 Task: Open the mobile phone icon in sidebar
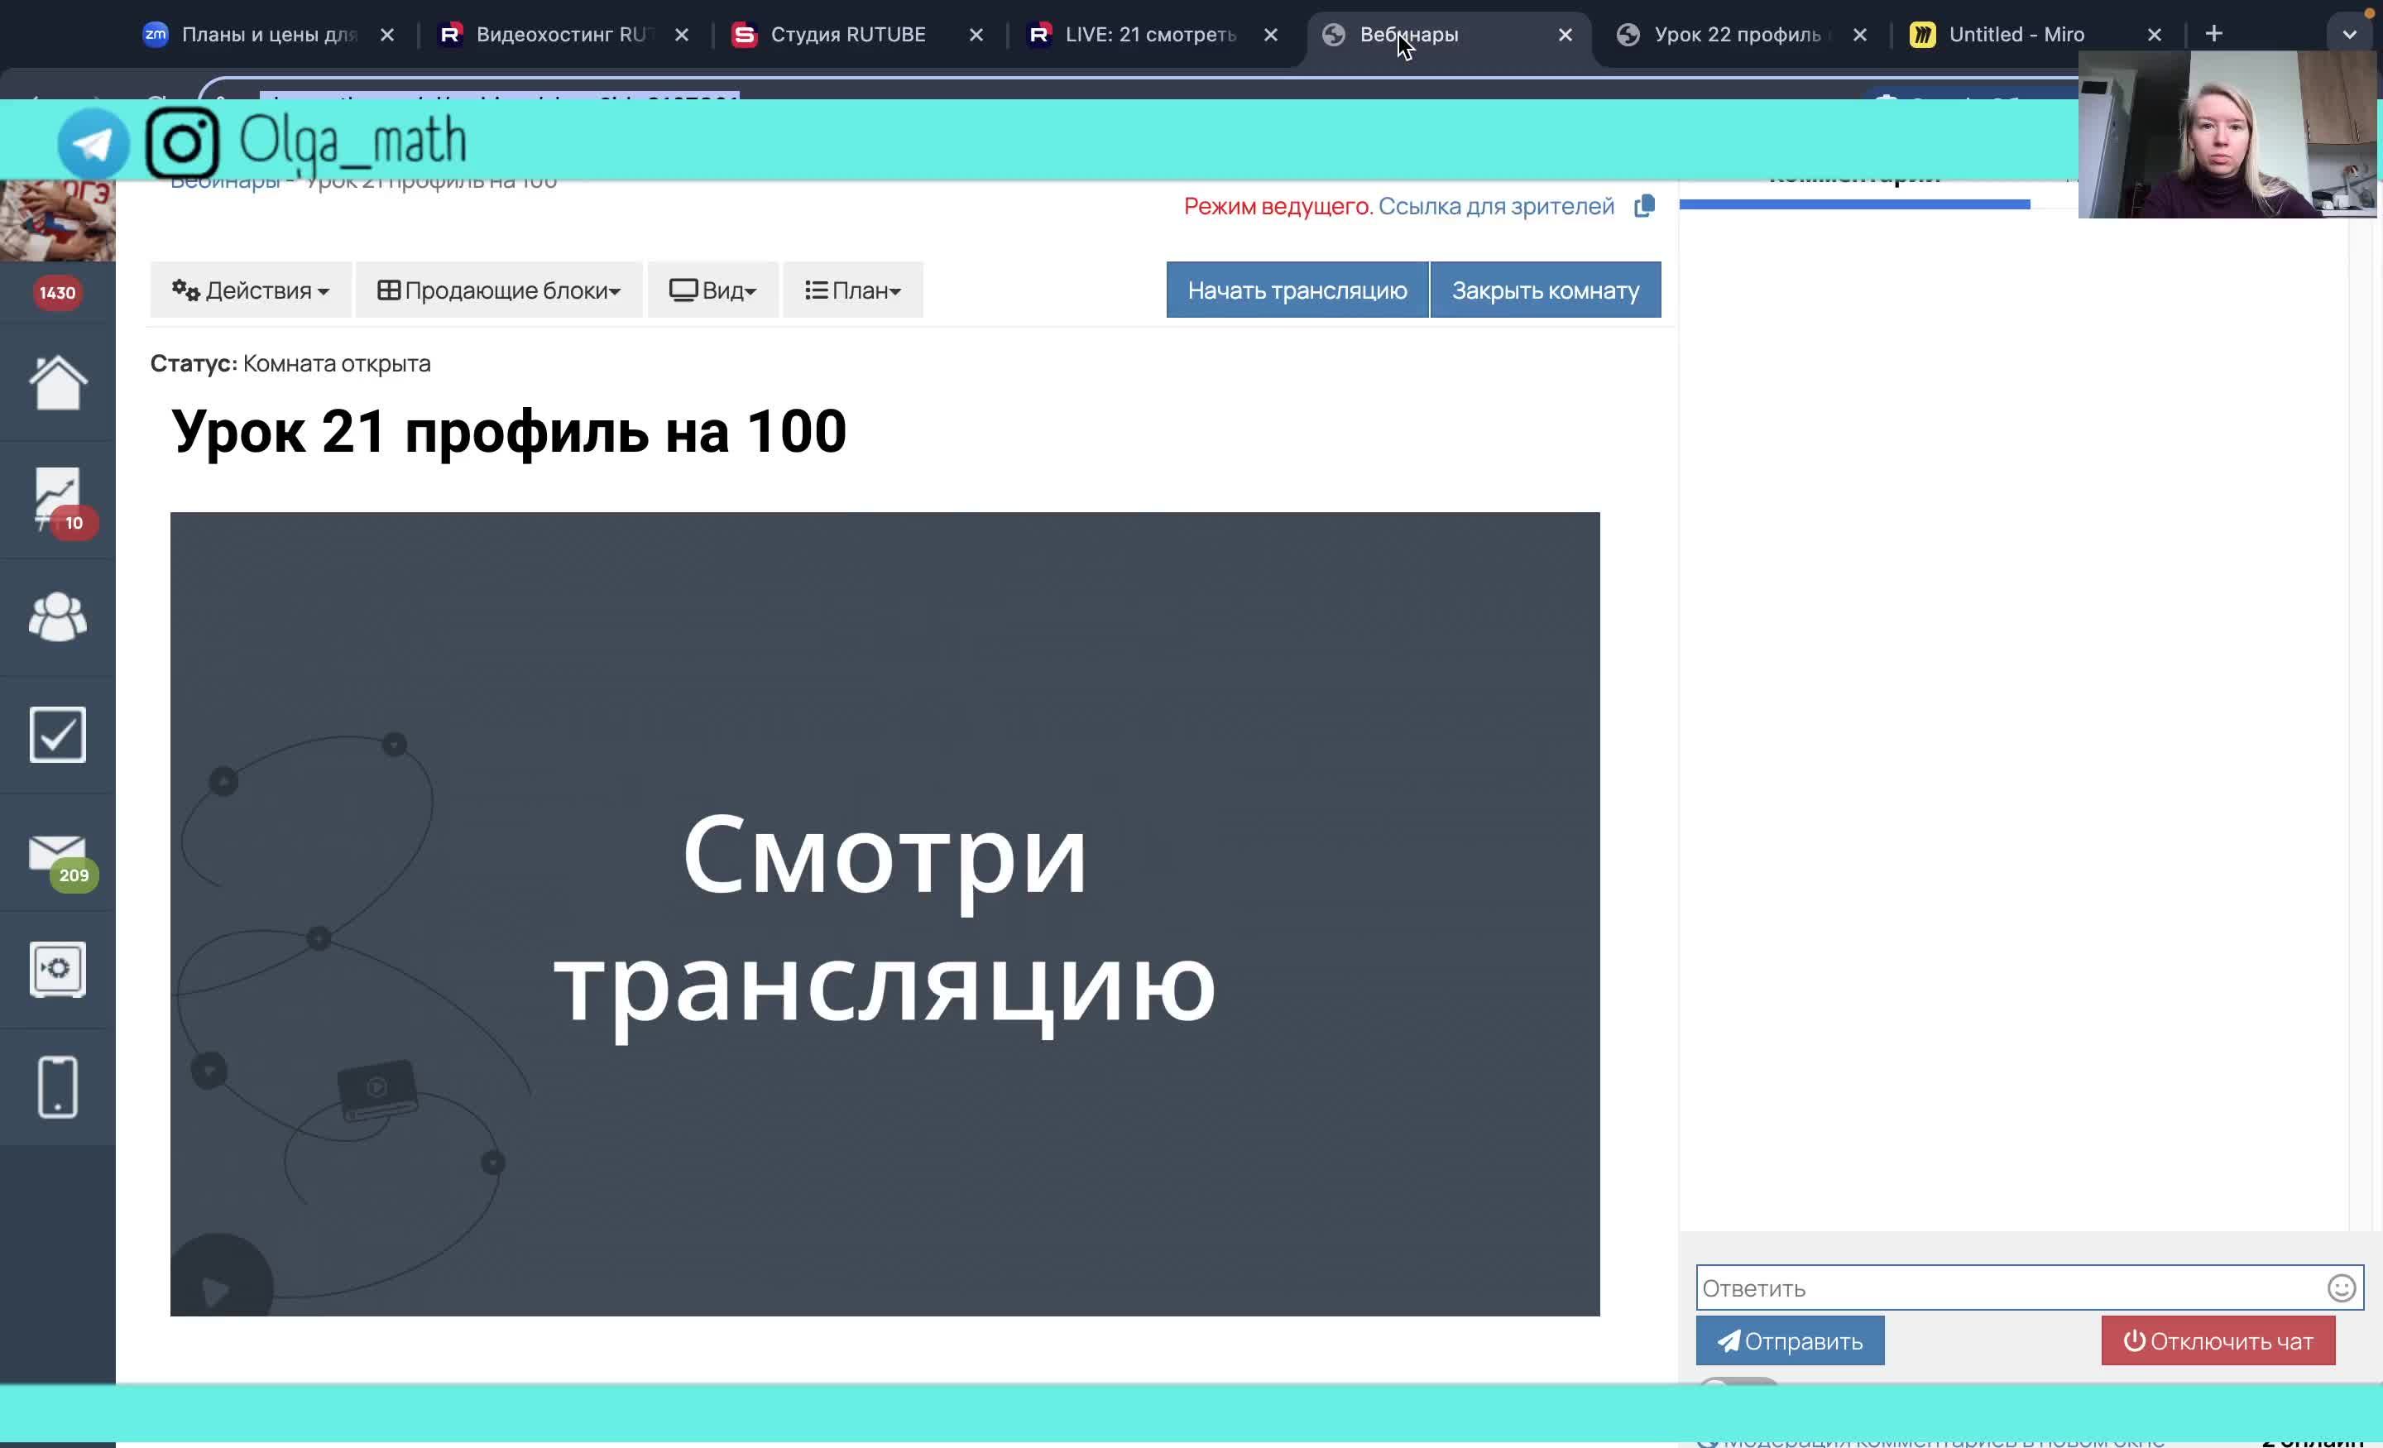click(57, 1087)
